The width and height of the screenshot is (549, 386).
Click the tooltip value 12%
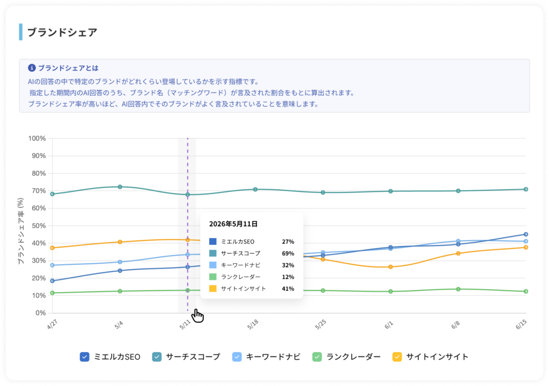288,277
